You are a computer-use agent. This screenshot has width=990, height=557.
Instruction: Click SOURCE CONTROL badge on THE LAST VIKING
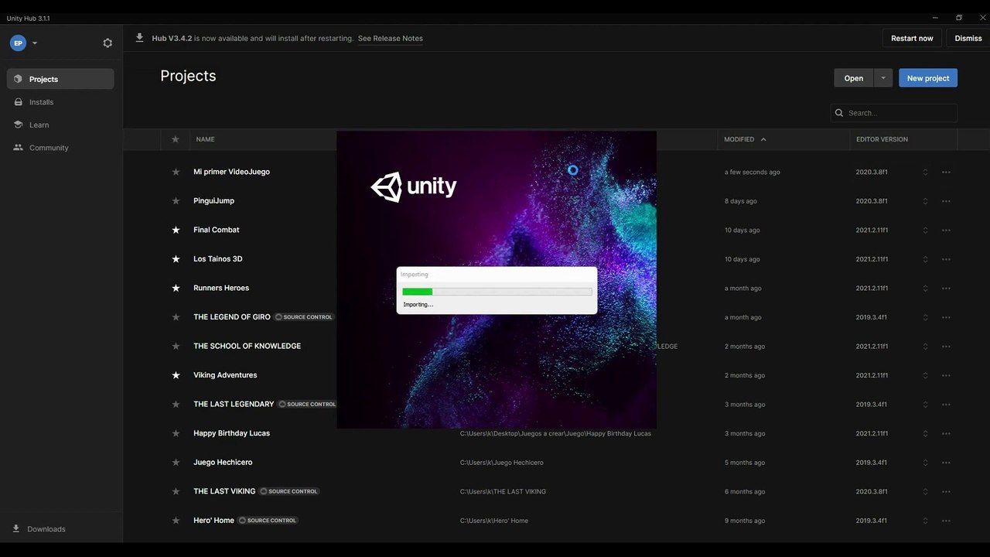289,491
